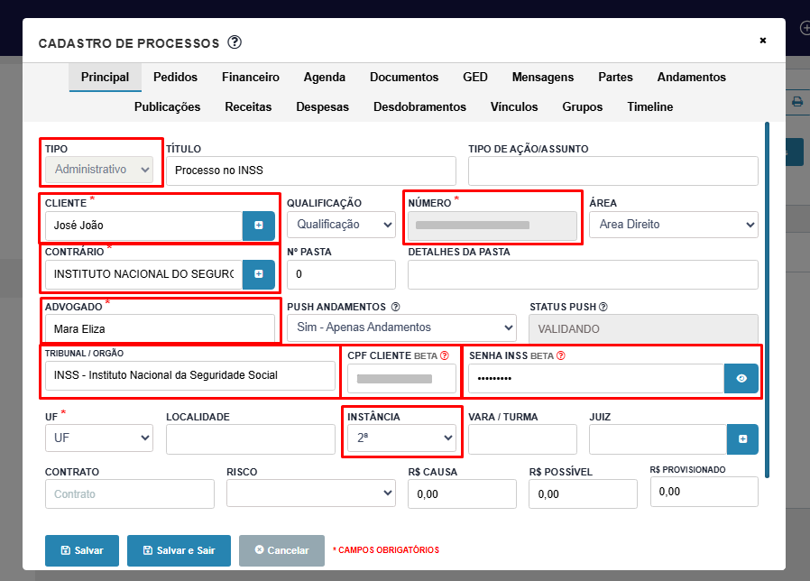Screen dimensions: 810x581
Task: Open the Grupos tab
Action: (582, 107)
